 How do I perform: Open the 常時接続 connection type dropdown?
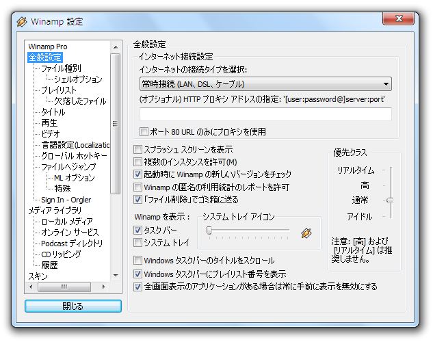265,84
